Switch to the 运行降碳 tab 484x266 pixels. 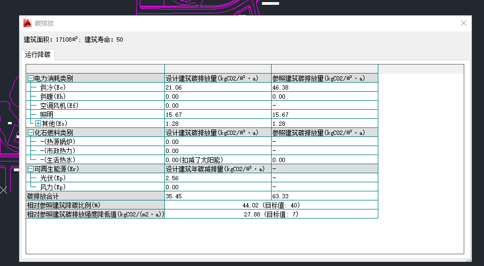click(38, 54)
